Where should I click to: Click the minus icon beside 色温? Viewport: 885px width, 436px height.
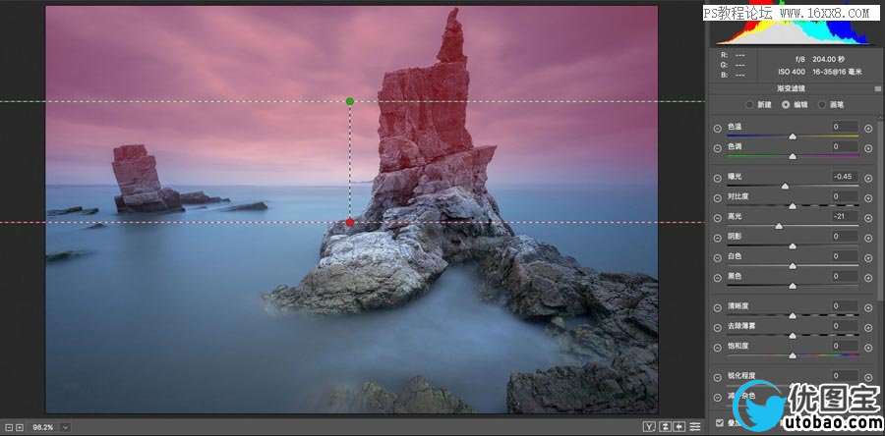717,128
